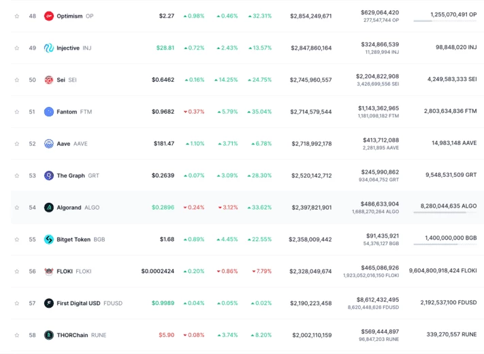Click the FLOKI dog logo icon
The height and width of the screenshot is (354, 484).
pos(49,272)
